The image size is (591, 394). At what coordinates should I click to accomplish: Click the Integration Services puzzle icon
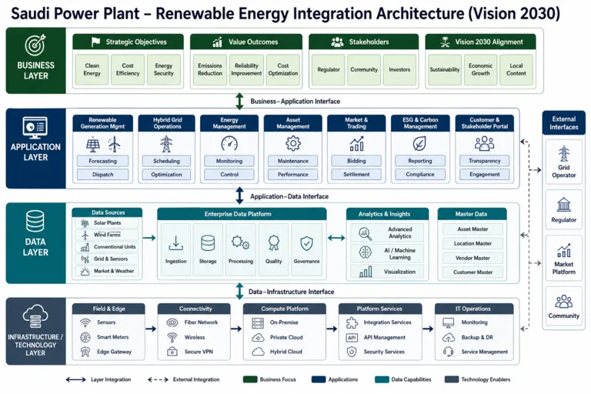[x=352, y=322]
